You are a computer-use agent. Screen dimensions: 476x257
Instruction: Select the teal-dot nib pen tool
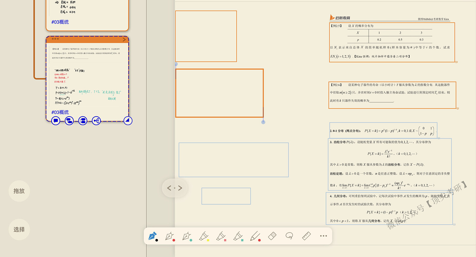click(x=187, y=236)
